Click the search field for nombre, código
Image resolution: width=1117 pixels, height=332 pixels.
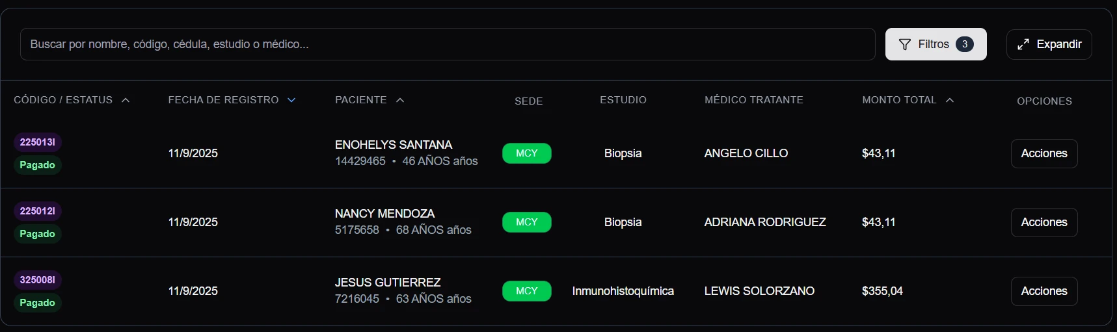[x=447, y=44]
